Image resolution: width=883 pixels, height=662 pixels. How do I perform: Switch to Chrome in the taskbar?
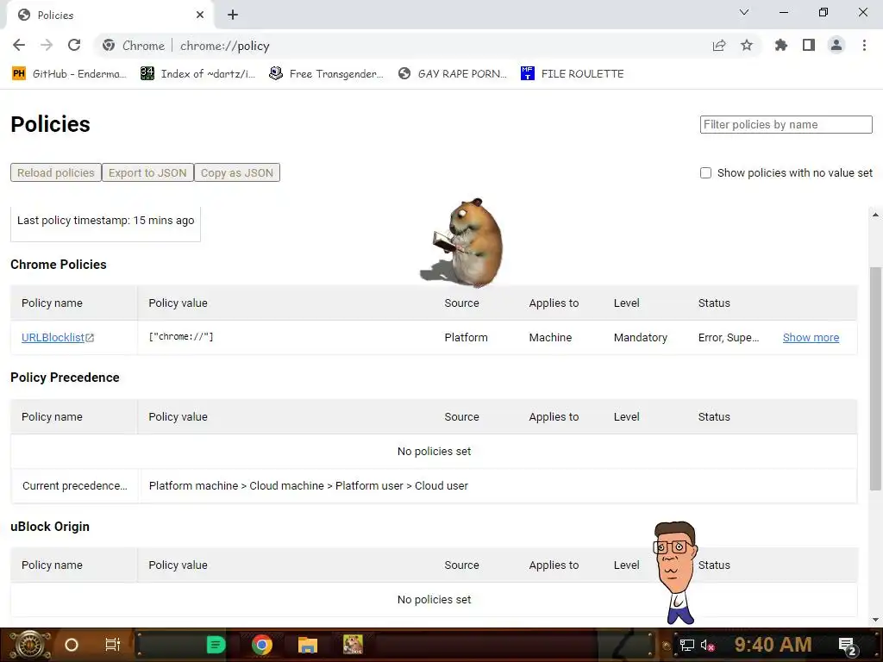(x=262, y=645)
